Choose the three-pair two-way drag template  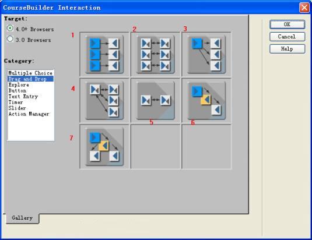[x=155, y=54]
